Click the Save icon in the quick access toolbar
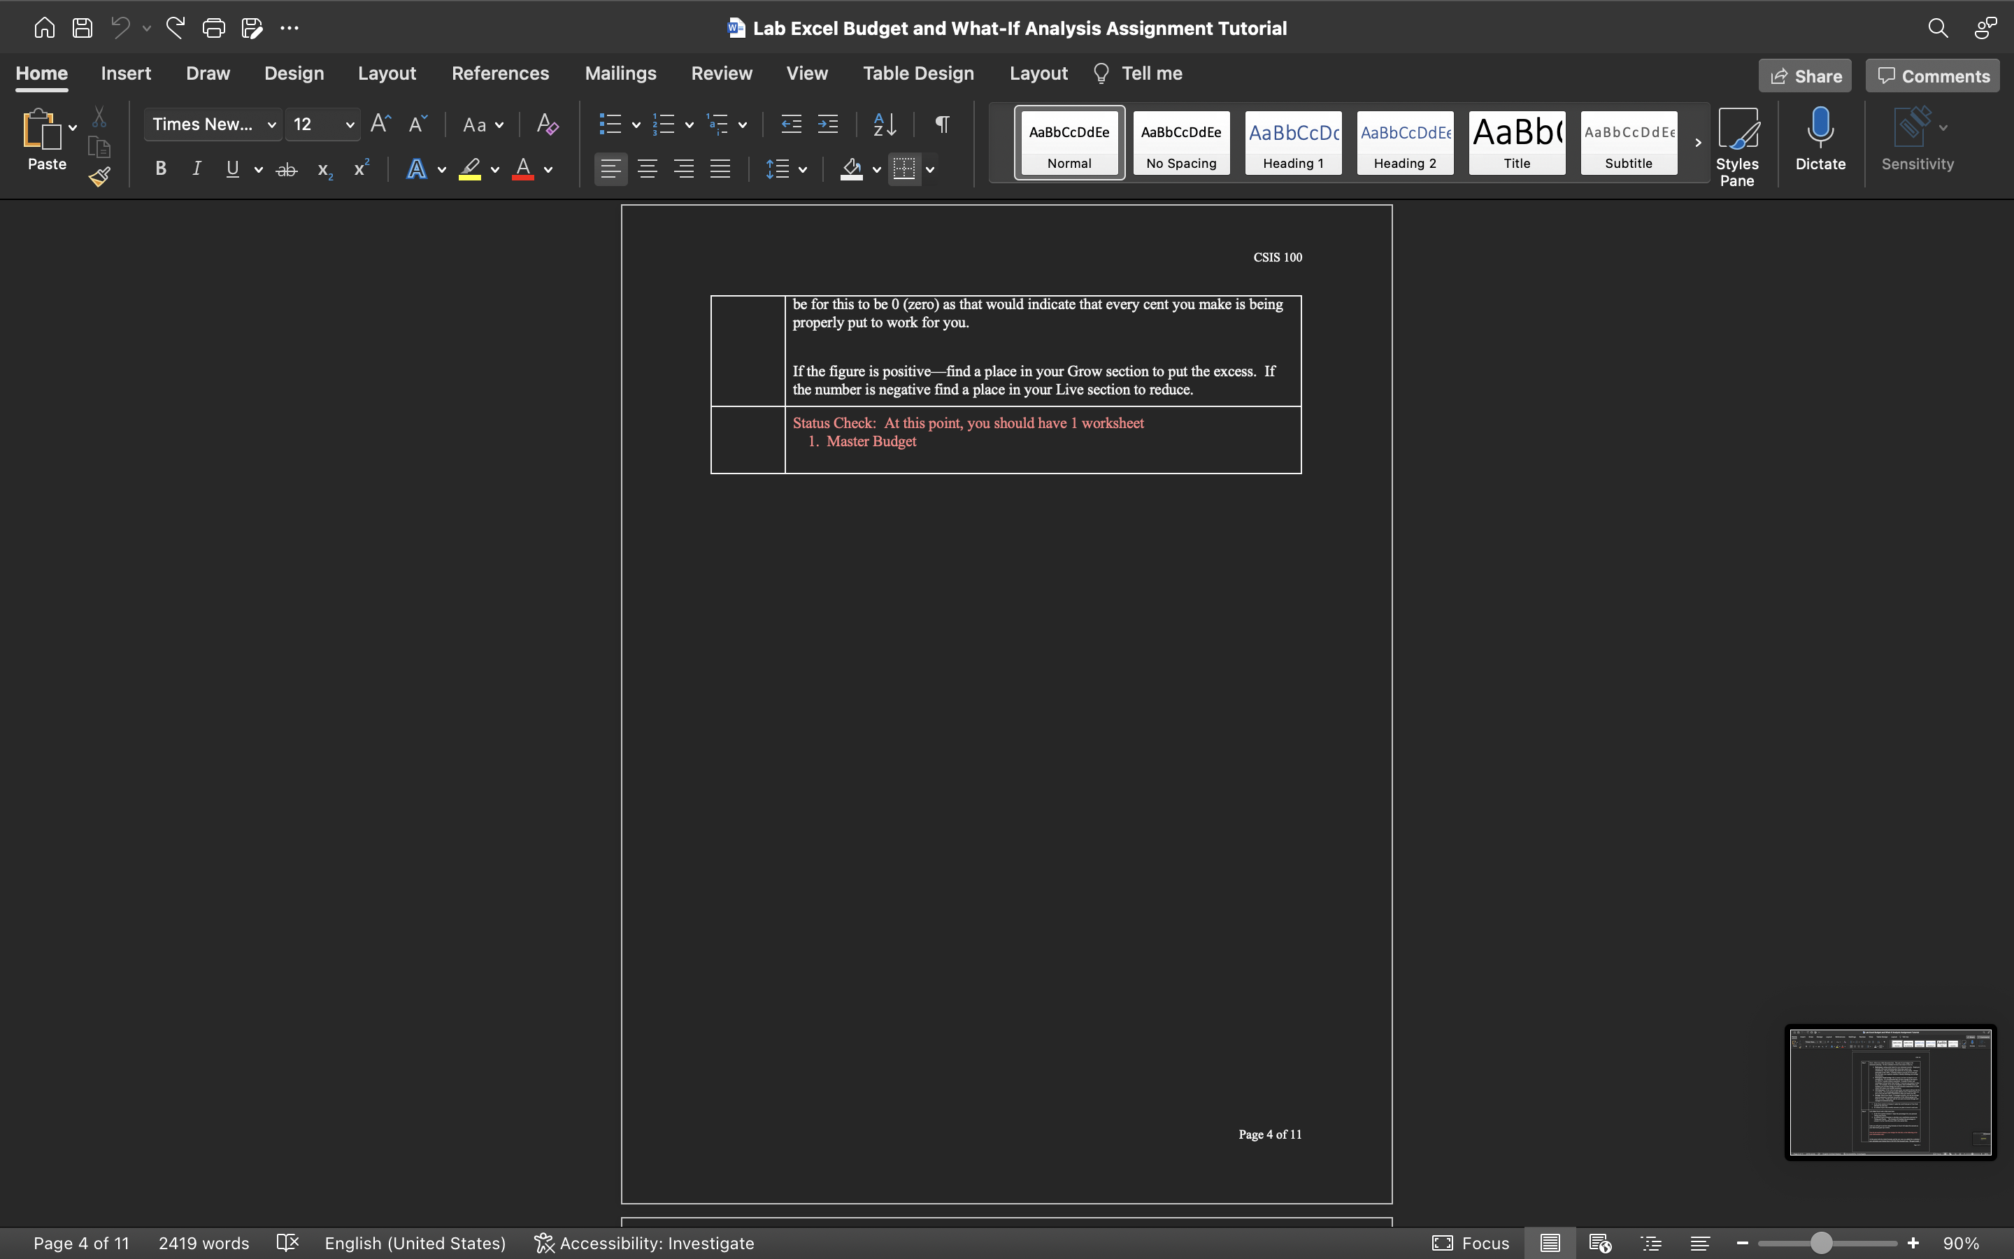The image size is (2014, 1259). click(83, 27)
